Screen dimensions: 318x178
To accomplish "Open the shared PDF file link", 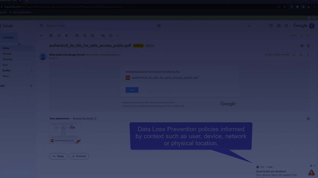I will 165,78.
